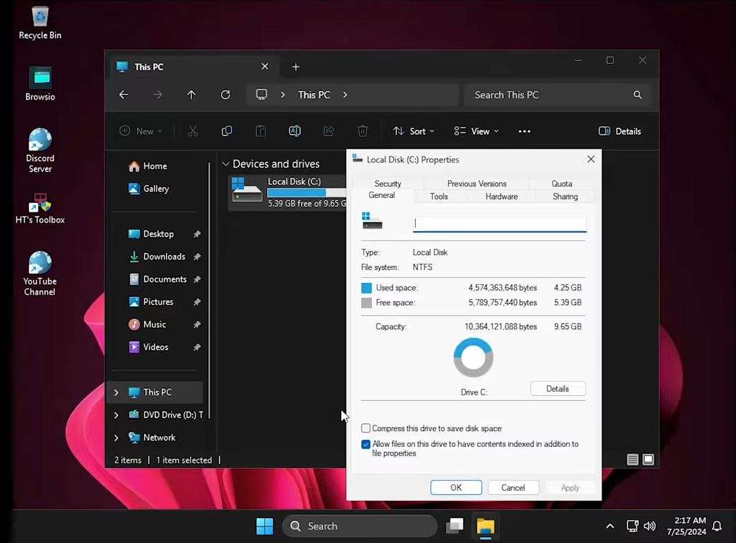
Task: Switch to the Tools tab
Action: coord(439,197)
